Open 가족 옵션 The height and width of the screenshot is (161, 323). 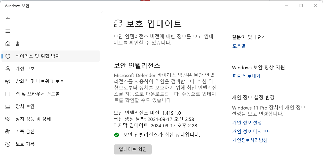51,132
